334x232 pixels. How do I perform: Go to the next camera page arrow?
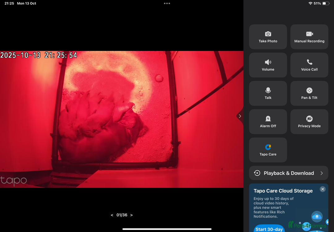coord(131,215)
